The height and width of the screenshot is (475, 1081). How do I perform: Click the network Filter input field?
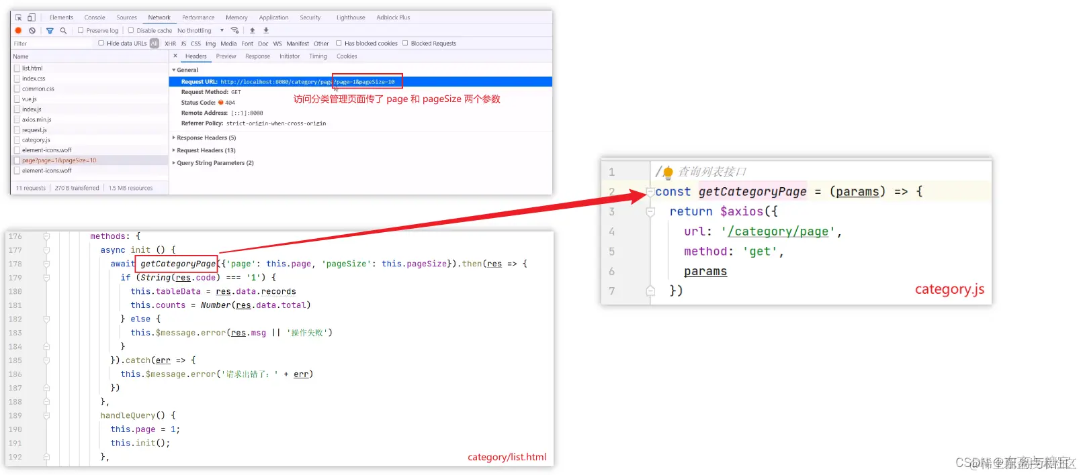click(52, 44)
